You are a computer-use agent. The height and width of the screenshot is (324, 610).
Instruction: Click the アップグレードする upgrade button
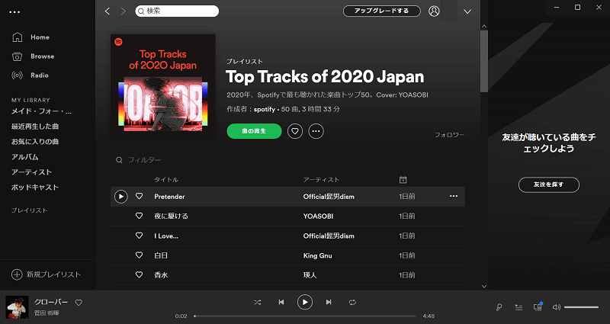tap(382, 11)
